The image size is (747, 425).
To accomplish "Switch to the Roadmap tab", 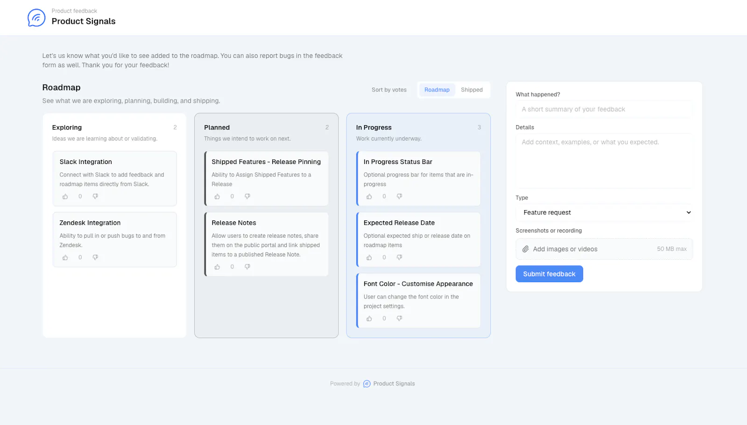I will pos(437,90).
